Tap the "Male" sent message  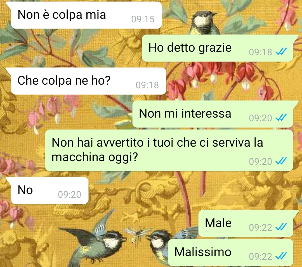tap(246, 223)
